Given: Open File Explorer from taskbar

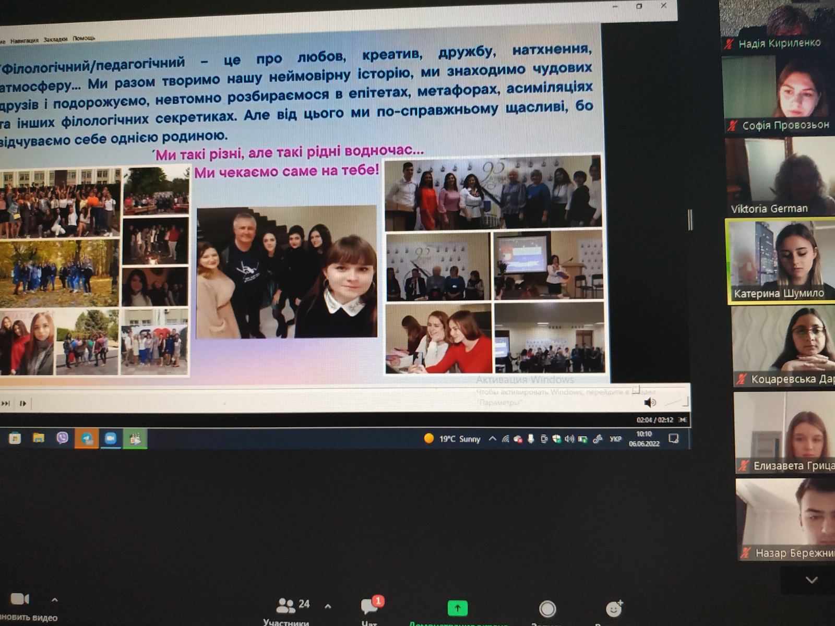Looking at the screenshot, I should coord(39,438).
